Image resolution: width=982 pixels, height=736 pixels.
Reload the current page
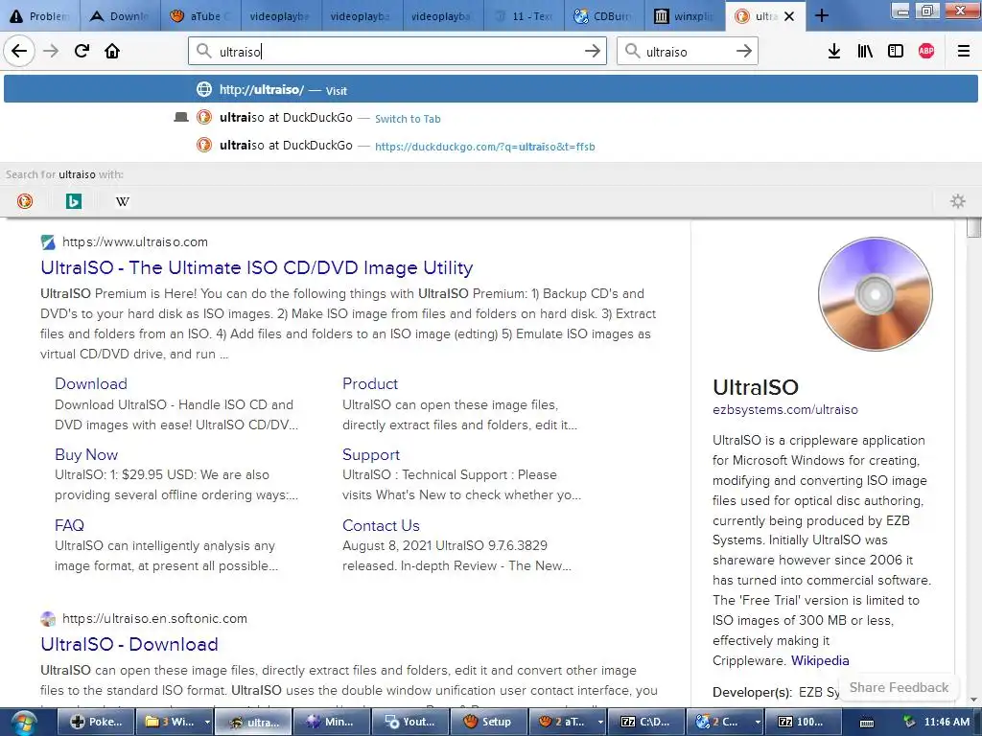click(x=82, y=51)
